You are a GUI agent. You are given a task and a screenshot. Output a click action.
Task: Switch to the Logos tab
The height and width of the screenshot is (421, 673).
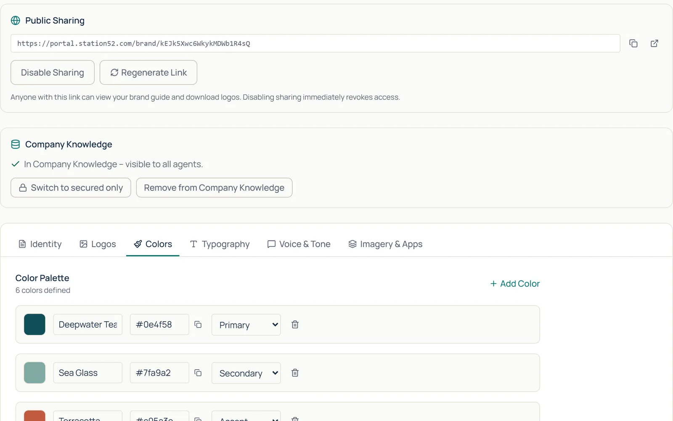pos(98,244)
